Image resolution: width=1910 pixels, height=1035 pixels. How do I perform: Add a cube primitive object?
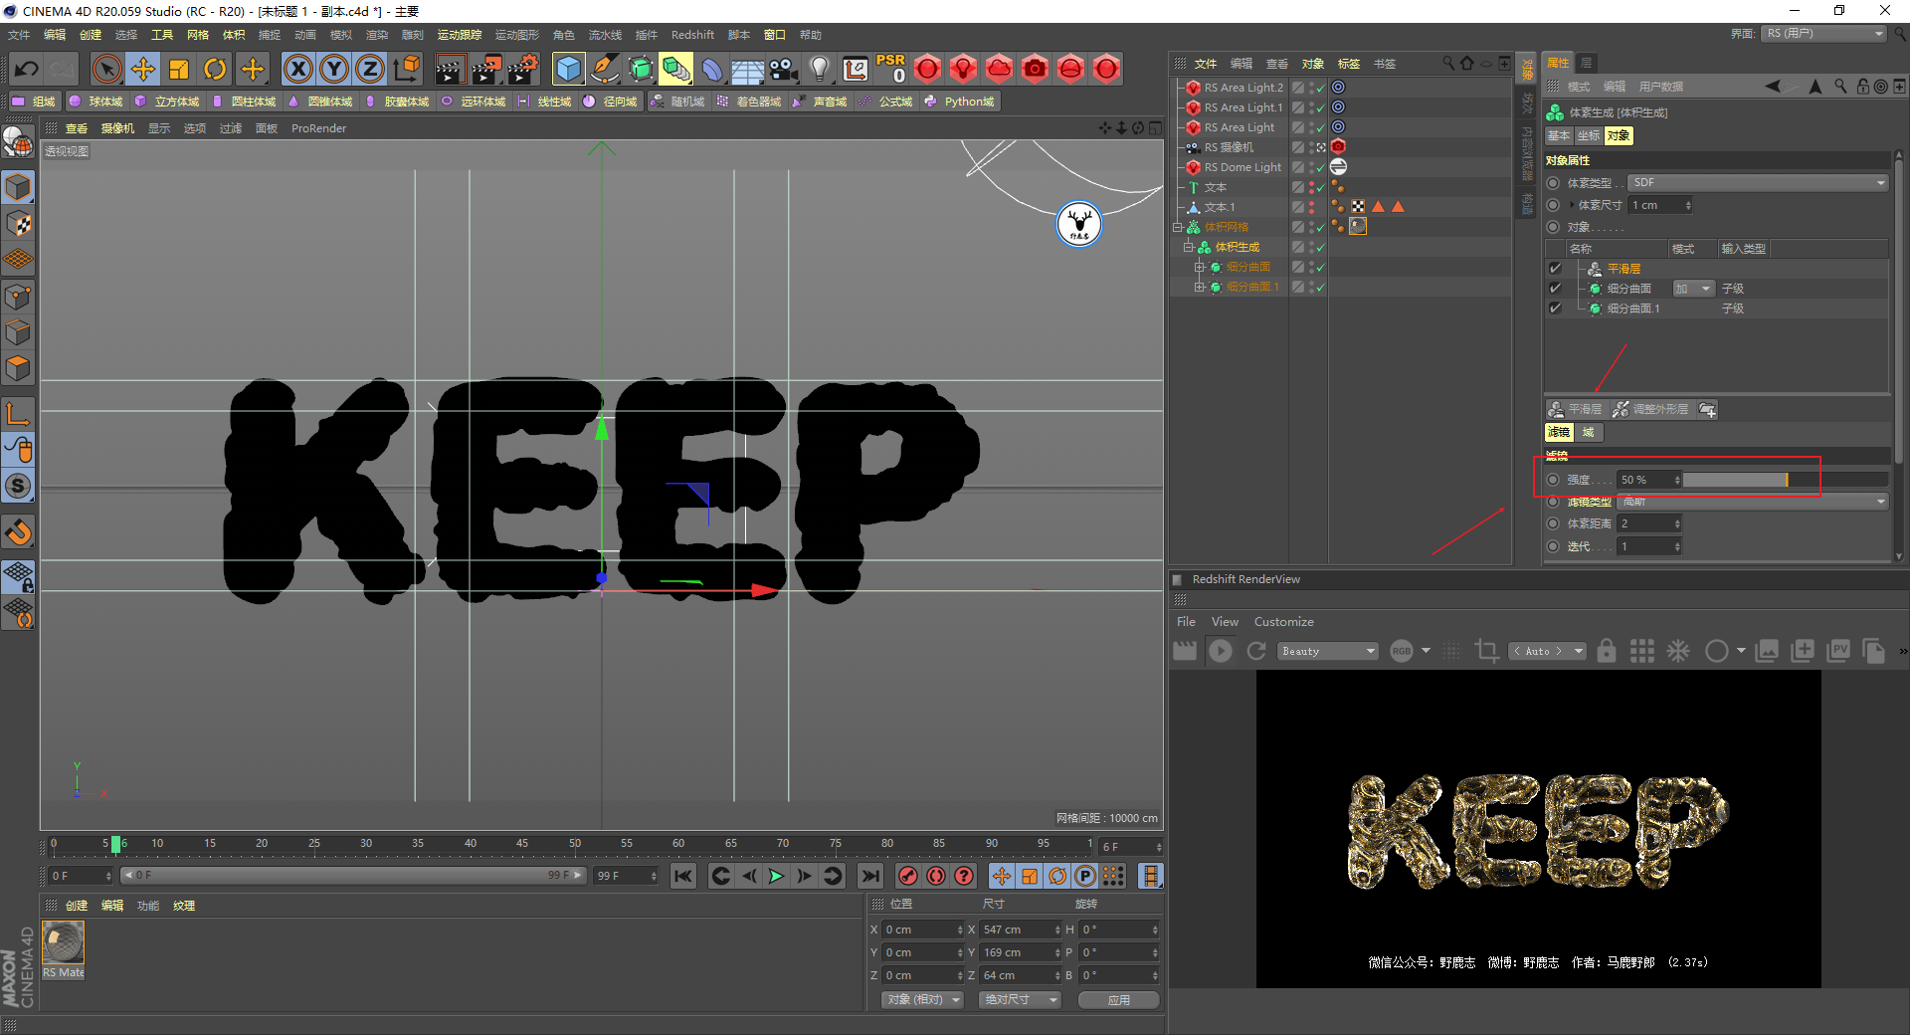(568, 69)
